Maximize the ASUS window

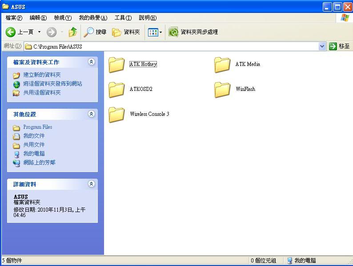click(x=337, y=7)
